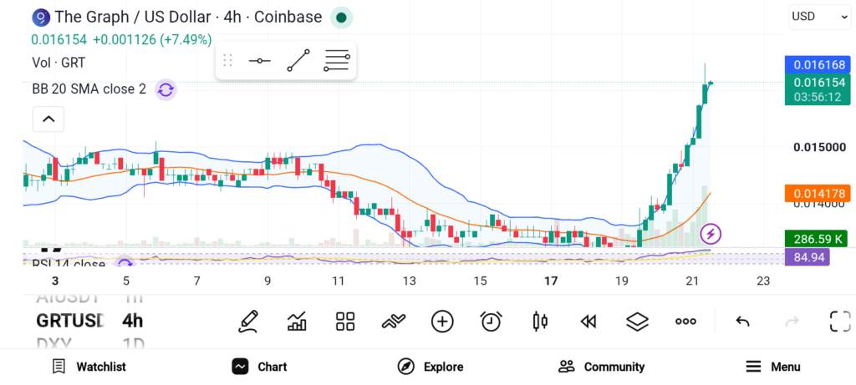This screenshot has width=856, height=385.
Task: Click the purple lightning bolt button
Action: pyautogui.click(x=711, y=235)
